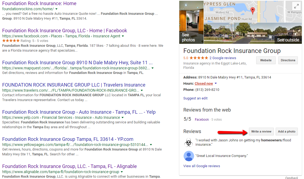
Task: Click the homeowners/flood insurance review snippet
Action: coord(243,142)
